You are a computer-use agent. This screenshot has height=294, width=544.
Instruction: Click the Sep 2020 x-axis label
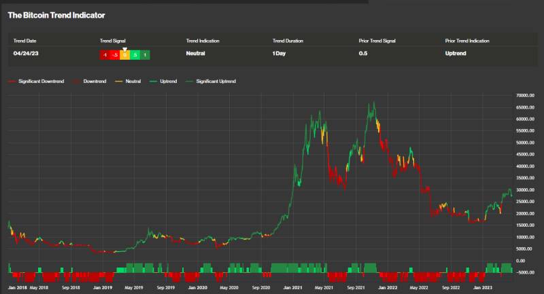(261, 288)
